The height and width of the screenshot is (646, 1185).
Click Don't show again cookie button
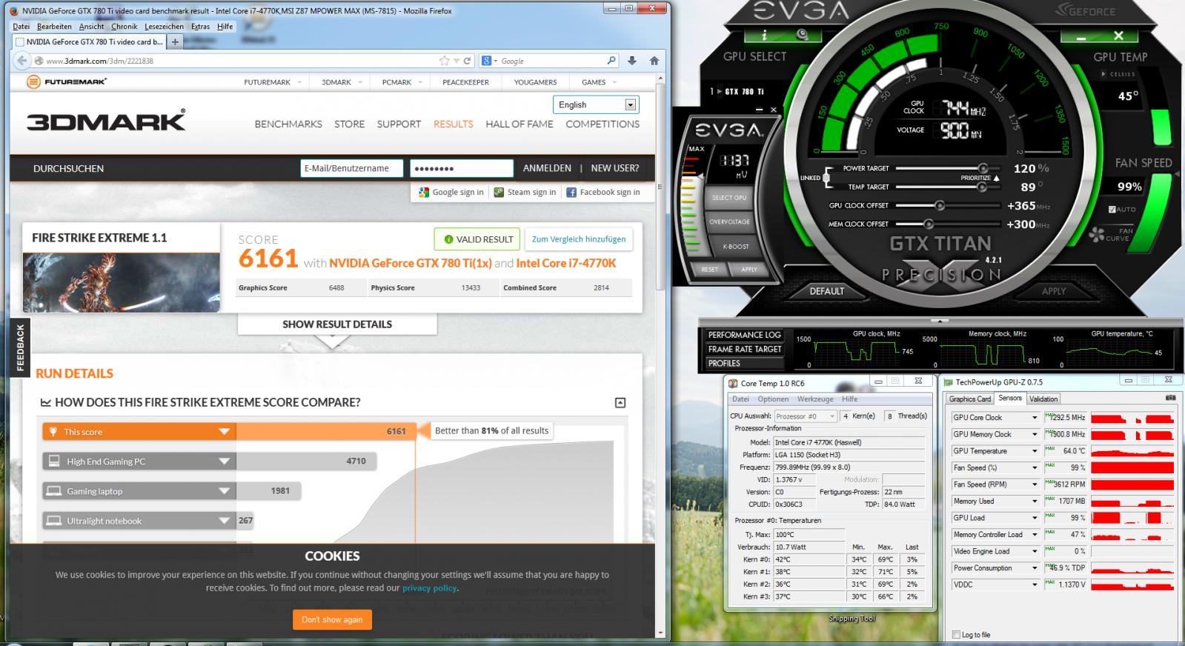[x=332, y=619]
